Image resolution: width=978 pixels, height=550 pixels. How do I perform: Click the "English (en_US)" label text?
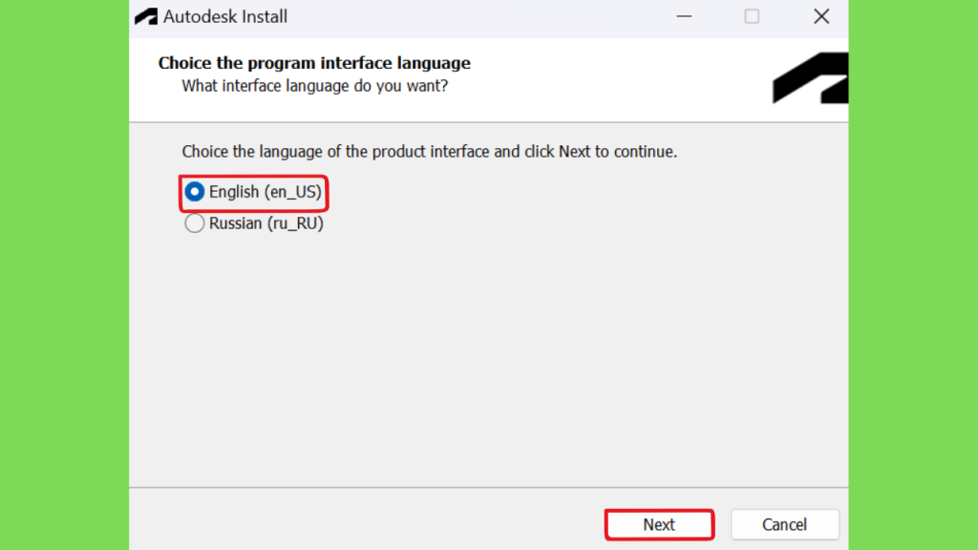tap(266, 192)
